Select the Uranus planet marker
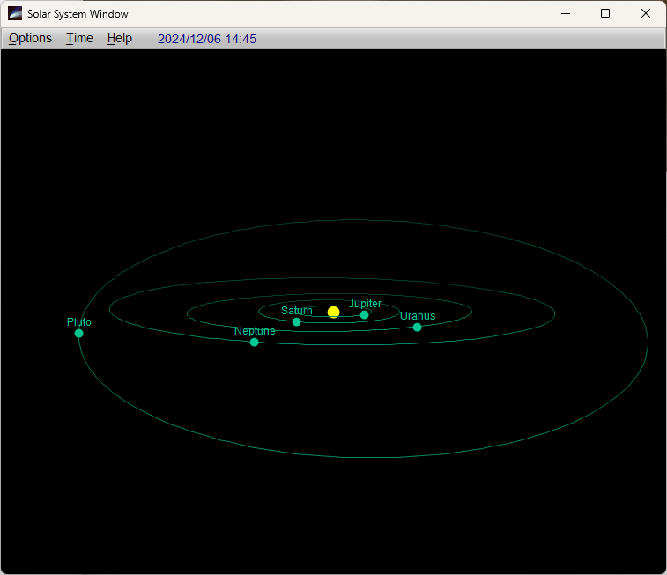This screenshot has height=575, width=667. (x=417, y=328)
